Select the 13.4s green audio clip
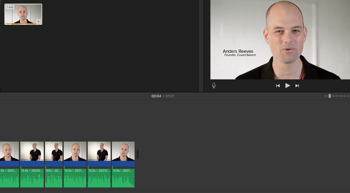The image size is (350, 193). (32, 180)
